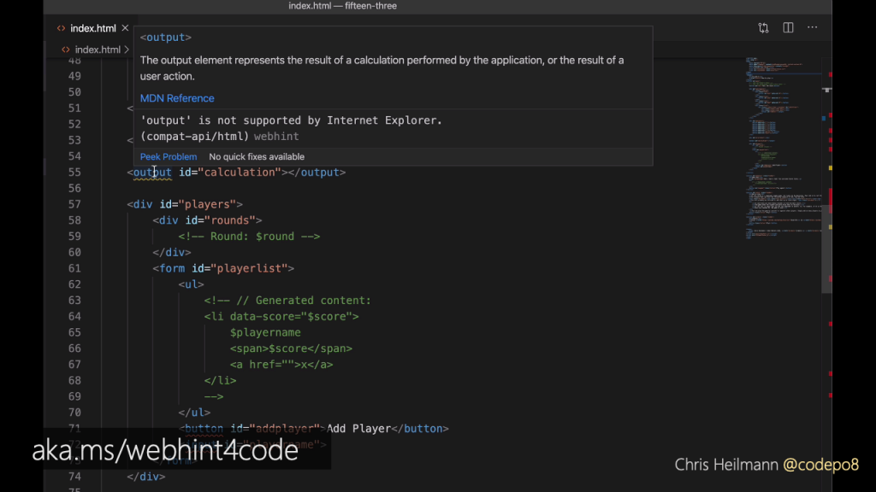Click the opening ul tag on line 62
The width and height of the screenshot is (876, 492).
point(191,284)
